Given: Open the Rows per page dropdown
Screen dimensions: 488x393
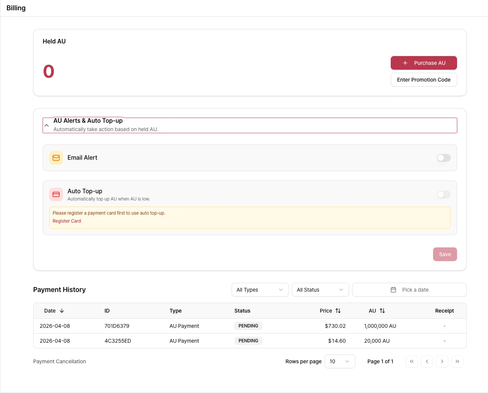Looking at the screenshot, I should 340,361.
